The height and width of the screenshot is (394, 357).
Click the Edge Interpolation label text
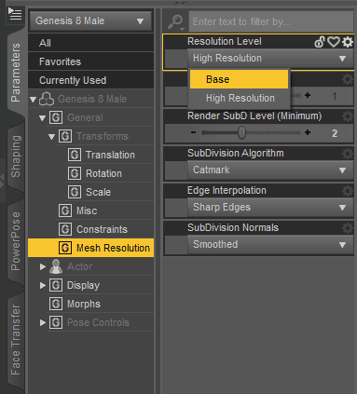pyautogui.click(x=227, y=191)
